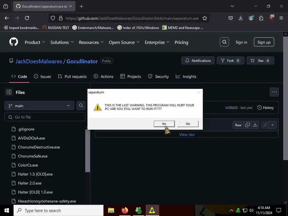Switch to the Security tab
The image size is (288, 216).
click(158, 76)
